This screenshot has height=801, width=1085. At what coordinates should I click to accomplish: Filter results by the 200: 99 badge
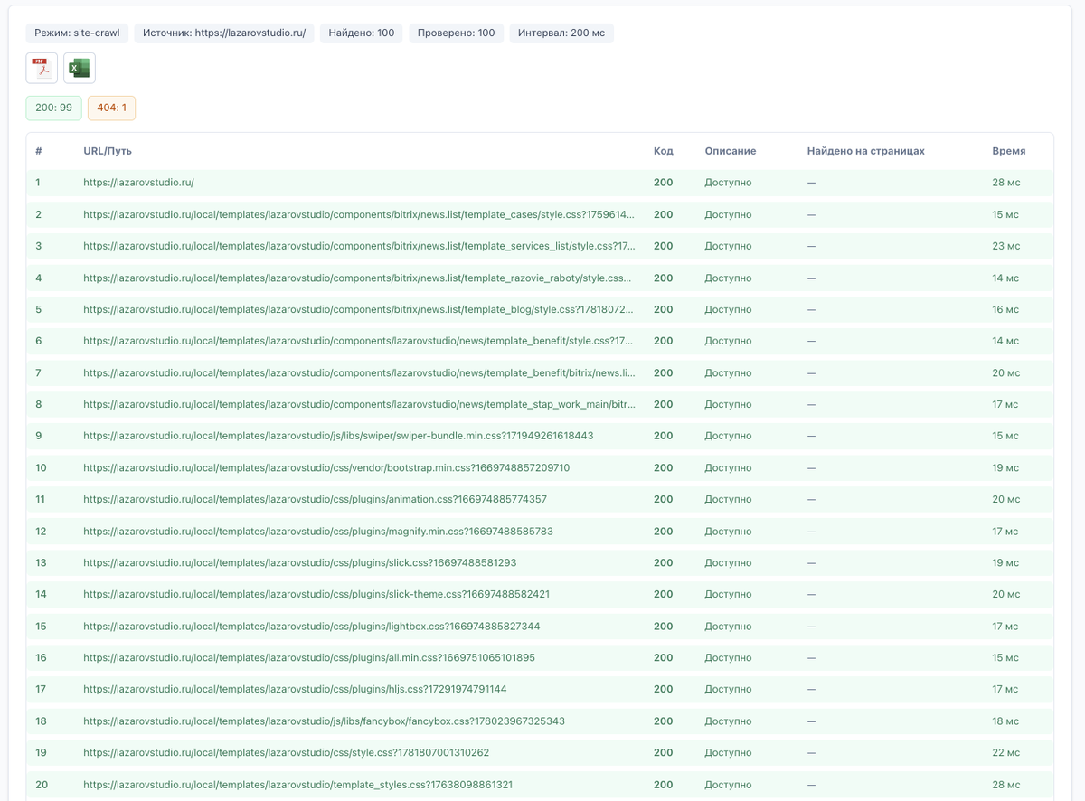pyautogui.click(x=54, y=108)
